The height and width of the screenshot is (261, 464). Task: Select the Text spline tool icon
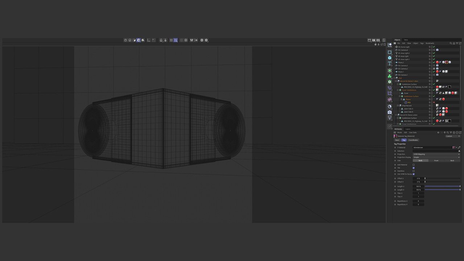pyautogui.click(x=390, y=64)
